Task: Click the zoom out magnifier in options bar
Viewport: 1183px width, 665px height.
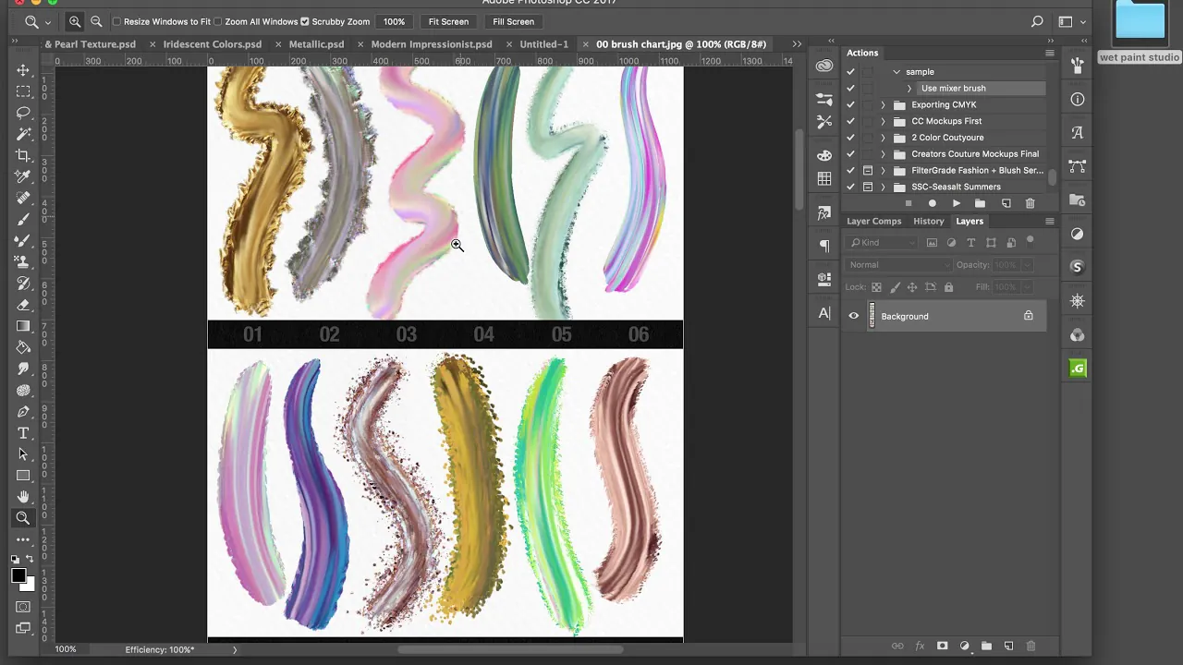Action: 96,21
